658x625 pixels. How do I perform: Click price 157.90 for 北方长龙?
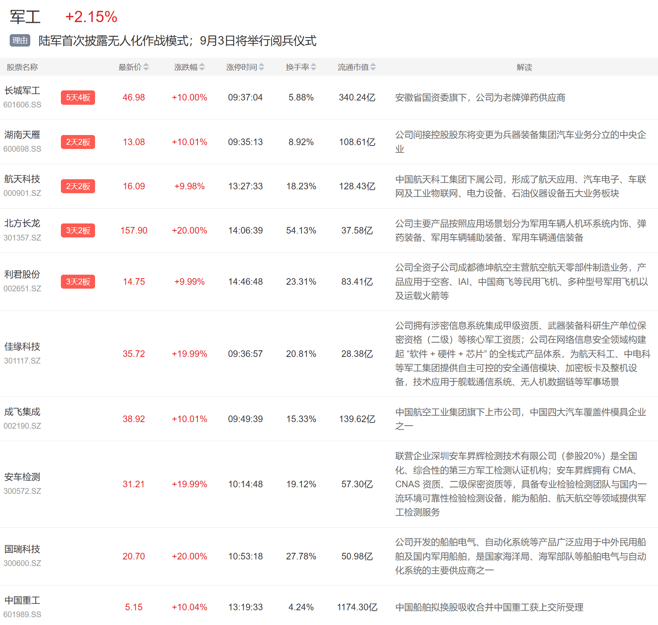134,230
